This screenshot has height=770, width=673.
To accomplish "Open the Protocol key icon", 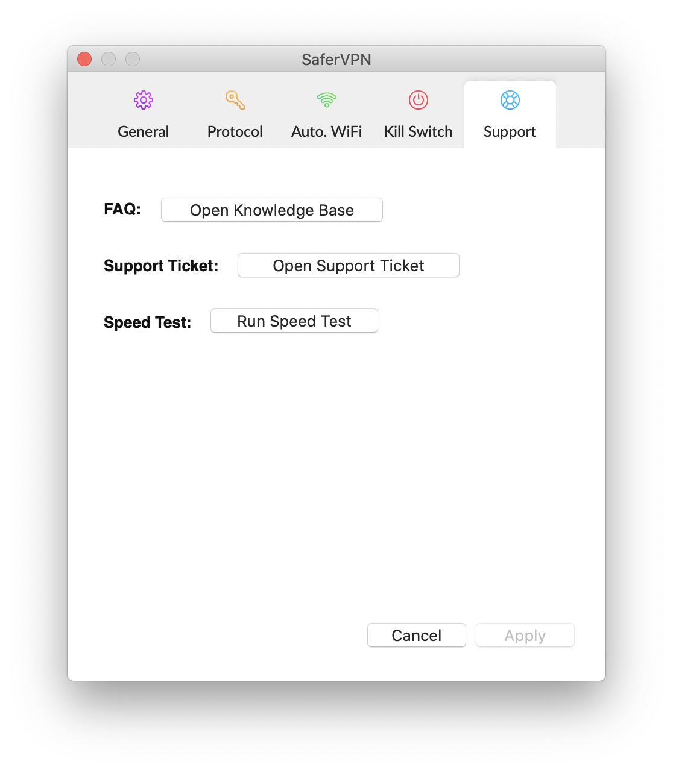I will tap(235, 100).
